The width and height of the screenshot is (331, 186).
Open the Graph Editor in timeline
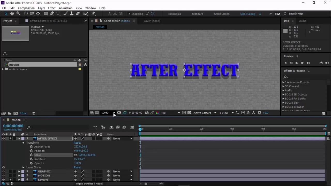click(132, 128)
